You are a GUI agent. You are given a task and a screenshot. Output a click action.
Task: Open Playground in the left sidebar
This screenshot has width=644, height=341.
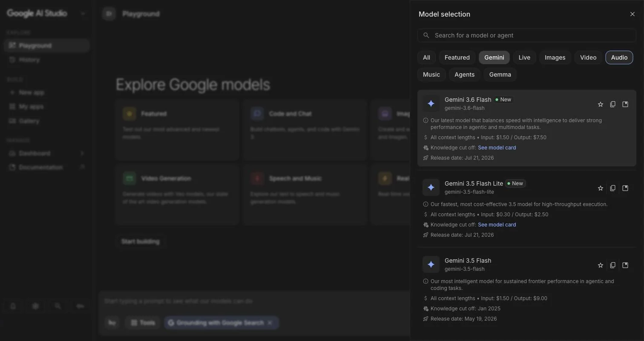46,46
